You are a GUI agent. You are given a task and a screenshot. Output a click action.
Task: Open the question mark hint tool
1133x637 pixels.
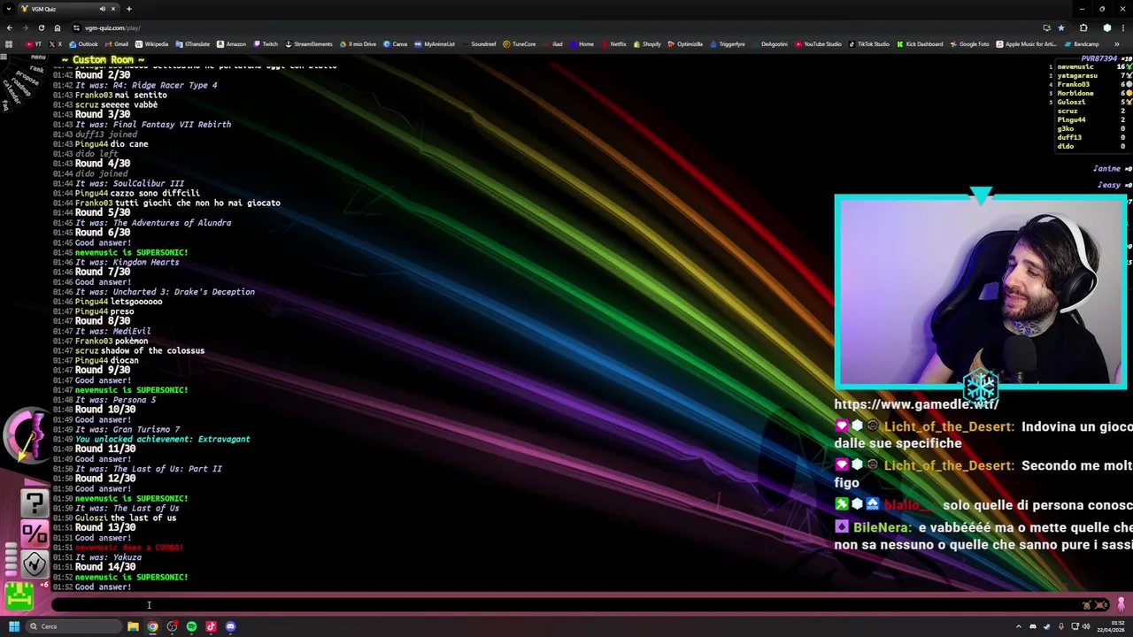pos(35,503)
